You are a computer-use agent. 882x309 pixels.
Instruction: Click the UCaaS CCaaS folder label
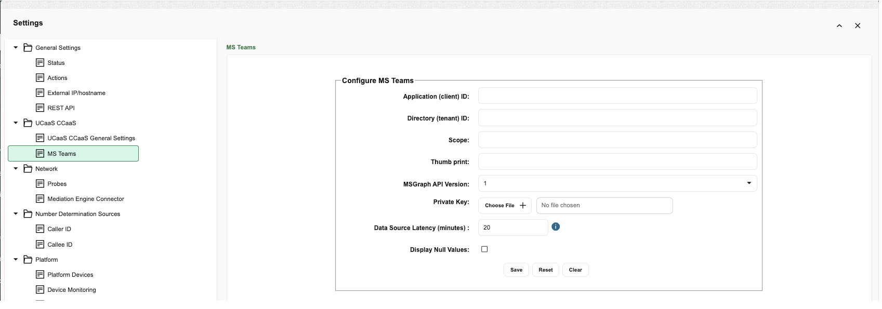[56, 123]
